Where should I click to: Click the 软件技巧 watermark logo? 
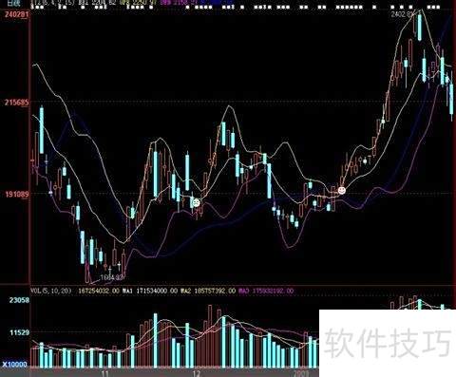point(389,343)
